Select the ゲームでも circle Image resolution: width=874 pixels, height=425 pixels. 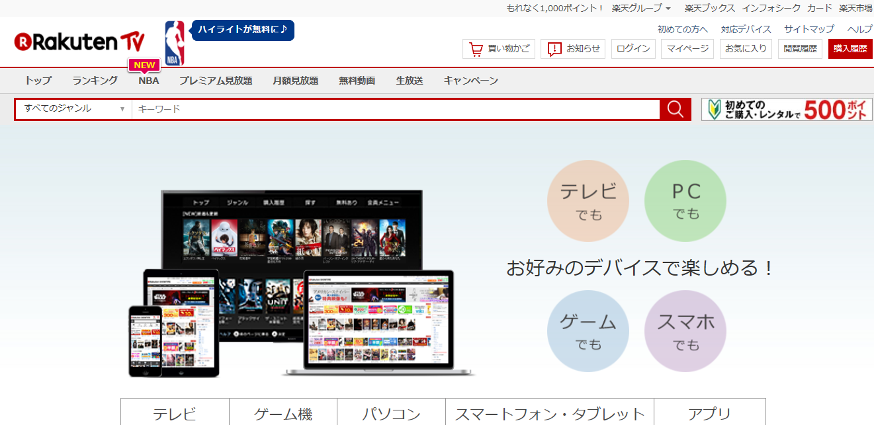[x=588, y=331]
